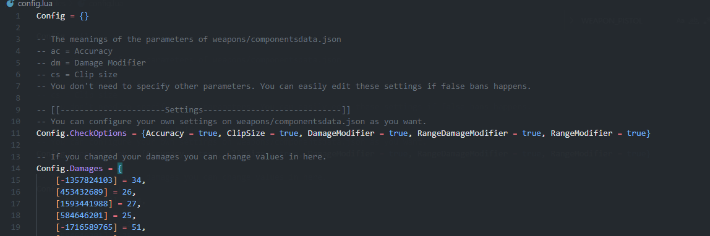Click the true value after Accuracy
710x236 pixels.
[x=208, y=133]
